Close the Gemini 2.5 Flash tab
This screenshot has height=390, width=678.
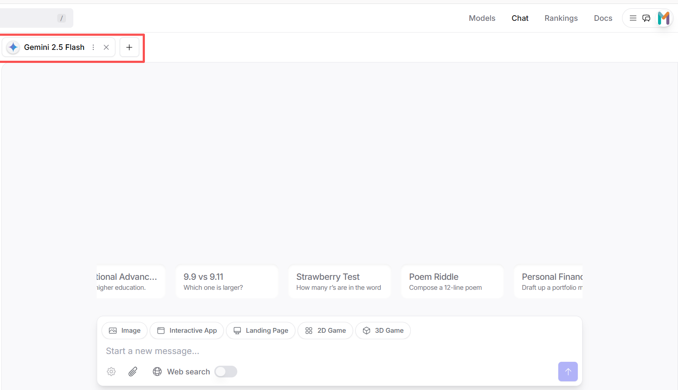106,47
